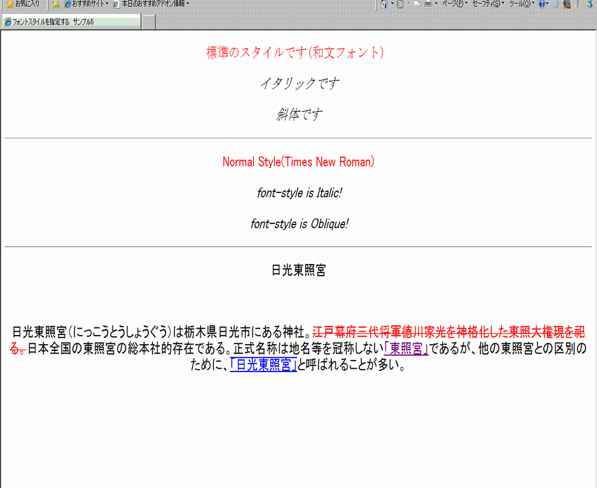
Task: Click the blue and yellow icon after the red figure icon
Action: [578, 4]
